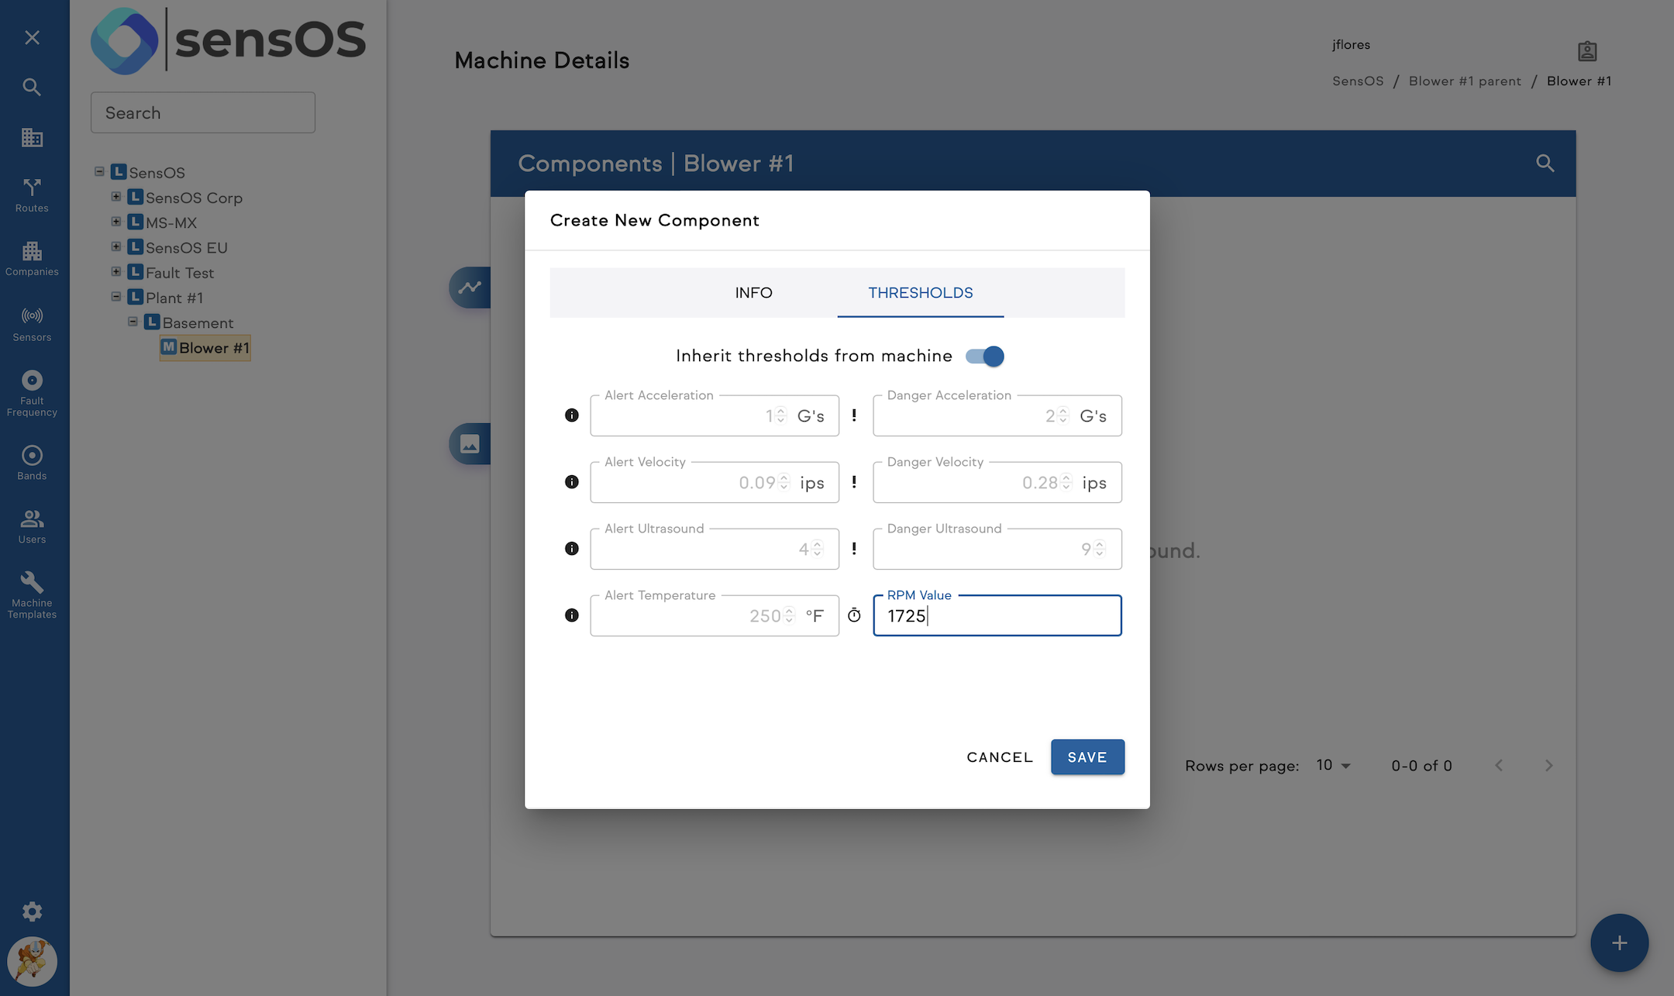Click the sidebar Search input box
This screenshot has height=996, width=1674.
203,113
